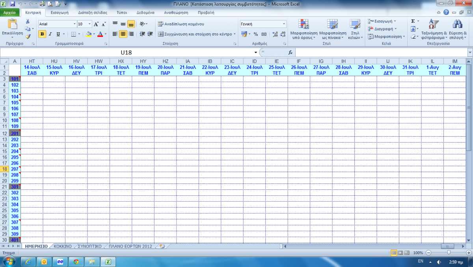Open Excel Help question mark icon

click(x=446, y=13)
